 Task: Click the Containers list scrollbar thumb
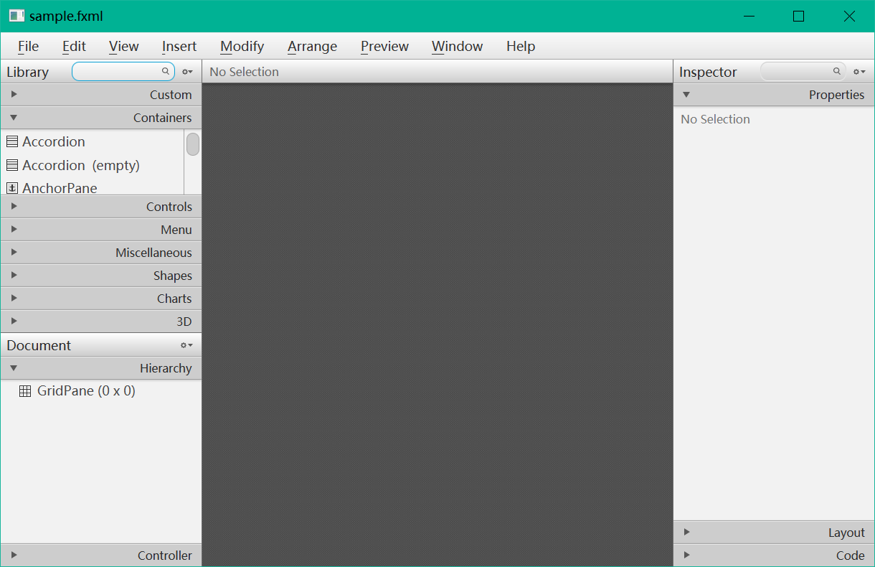pyautogui.click(x=193, y=144)
